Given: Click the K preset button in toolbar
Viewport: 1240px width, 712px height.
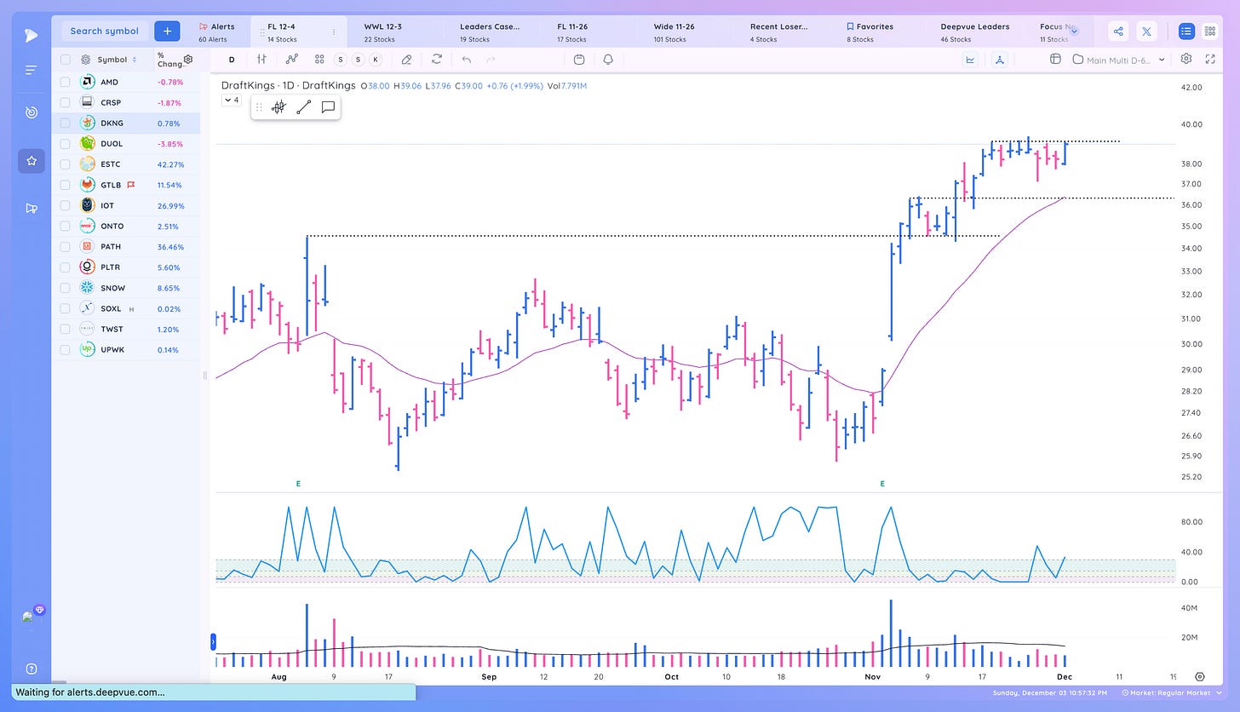Looking at the screenshot, I should [376, 60].
